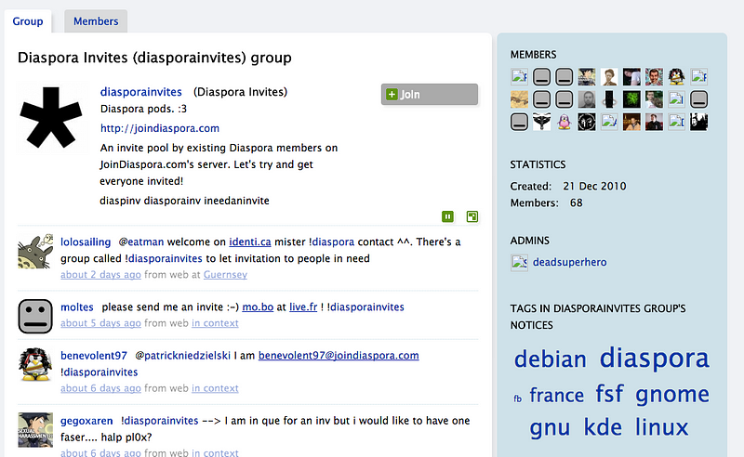Screen dimensions: 744x457
Task: Open the black circular emblem member avatar
Action: click(x=587, y=122)
